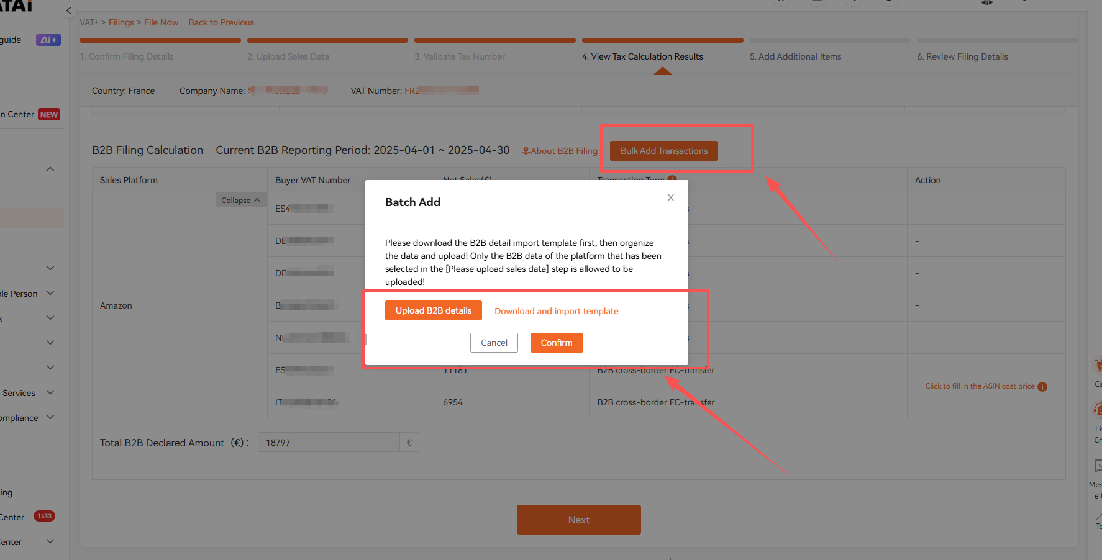Click the Next button
1102x560 pixels.
[x=578, y=520]
